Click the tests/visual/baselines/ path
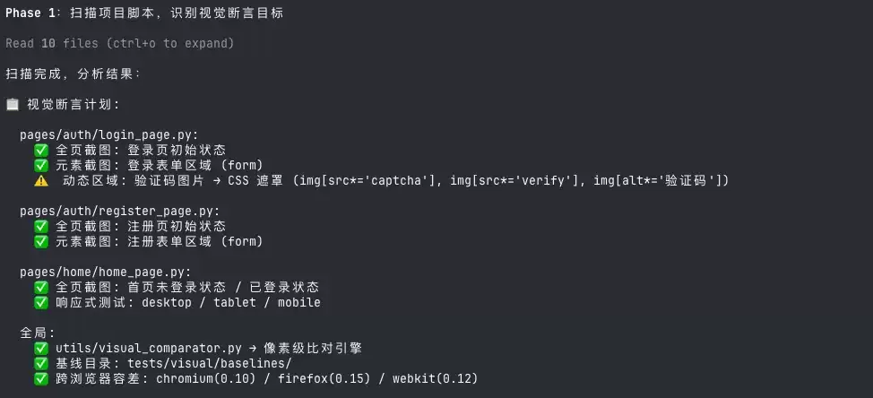 (x=210, y=363)
